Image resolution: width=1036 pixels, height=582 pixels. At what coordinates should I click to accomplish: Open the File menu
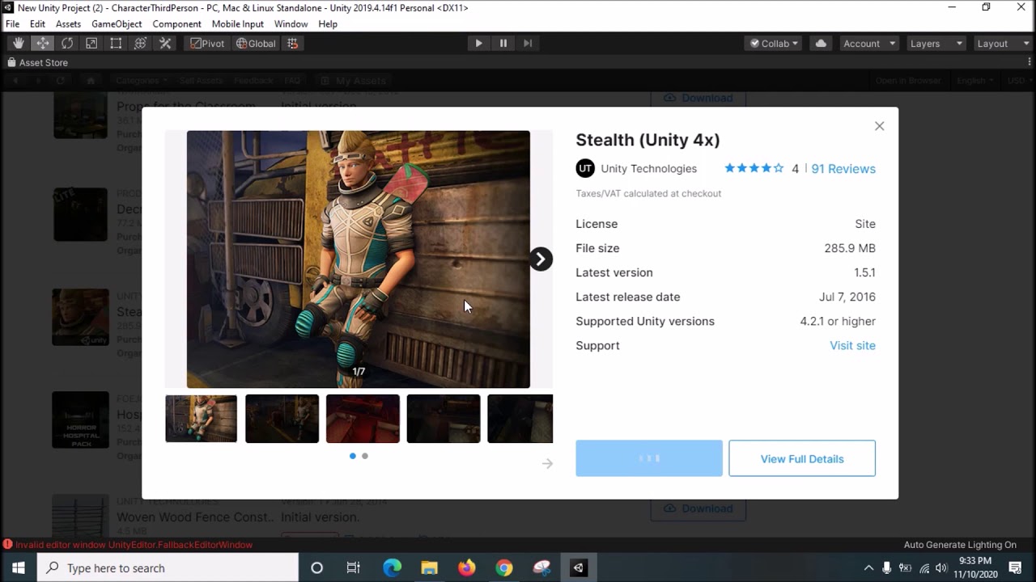coord(12,24)
